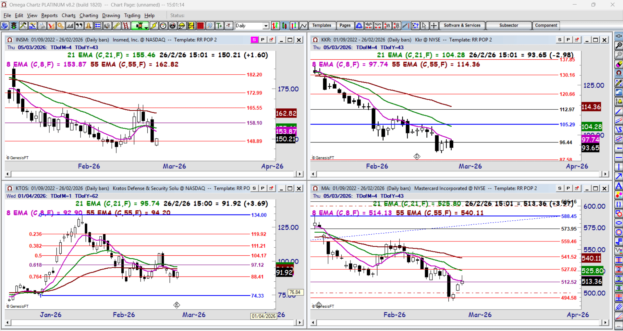This screenshot has height=331, width=623.
Task: Click the quotation marks toolbar icon
Action: click(79, 26)
